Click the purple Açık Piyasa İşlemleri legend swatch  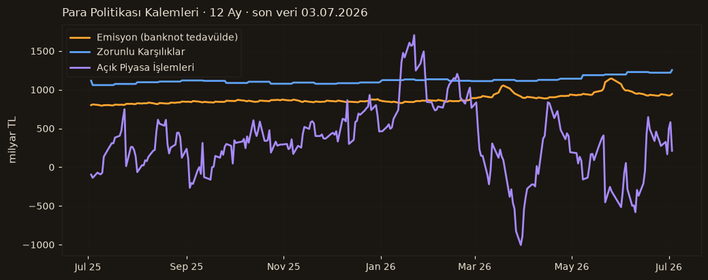pyautogui.click(x=80, y=67)
